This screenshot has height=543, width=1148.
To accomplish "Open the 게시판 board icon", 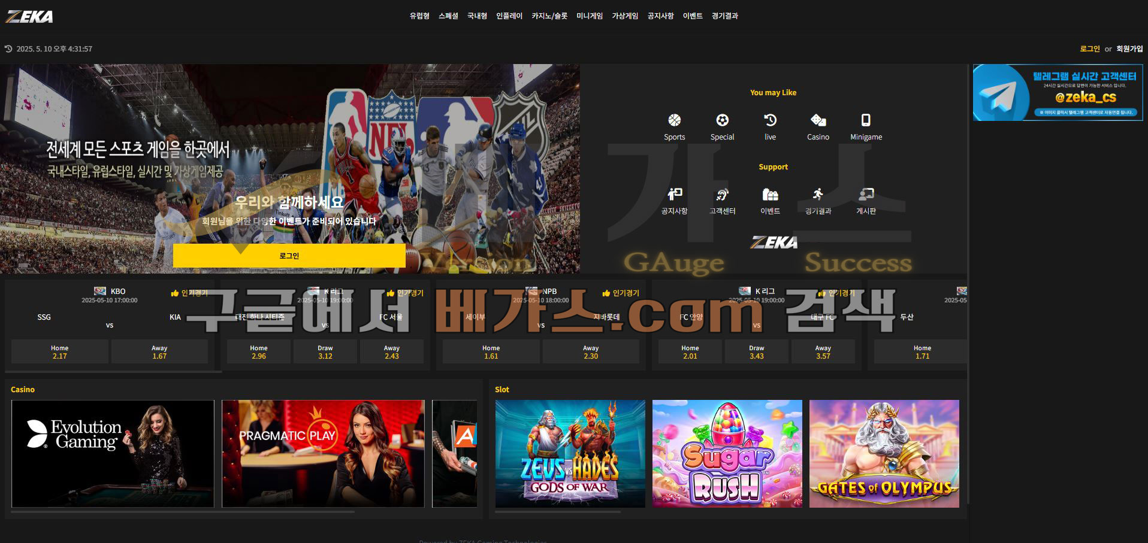I will (866, 194).
